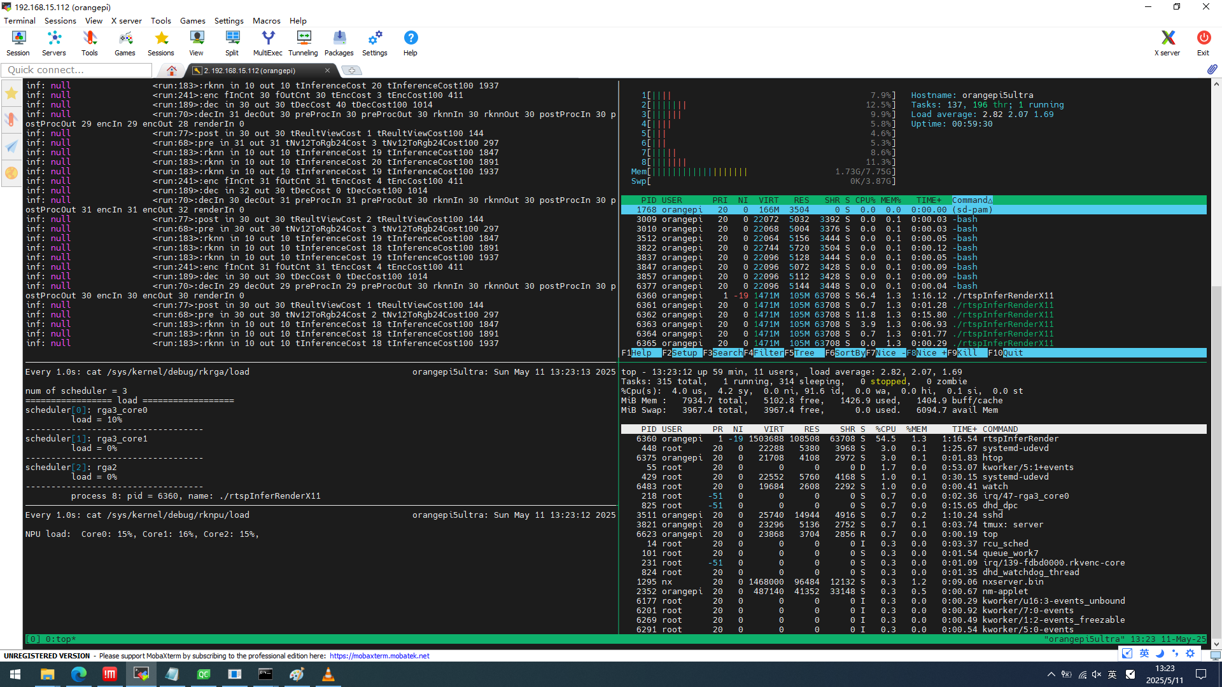This screenshot has width=1222, height=687.
Task: Switch to the home tab
Action: [x=171, y=70]
